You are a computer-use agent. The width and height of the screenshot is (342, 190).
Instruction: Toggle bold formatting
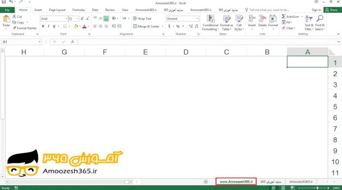click(43, 26)
